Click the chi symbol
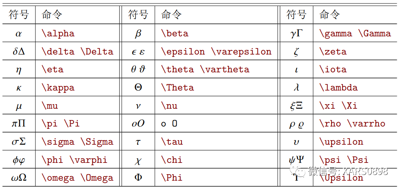The height and width of the screenshot is (189, 401). 138,160
